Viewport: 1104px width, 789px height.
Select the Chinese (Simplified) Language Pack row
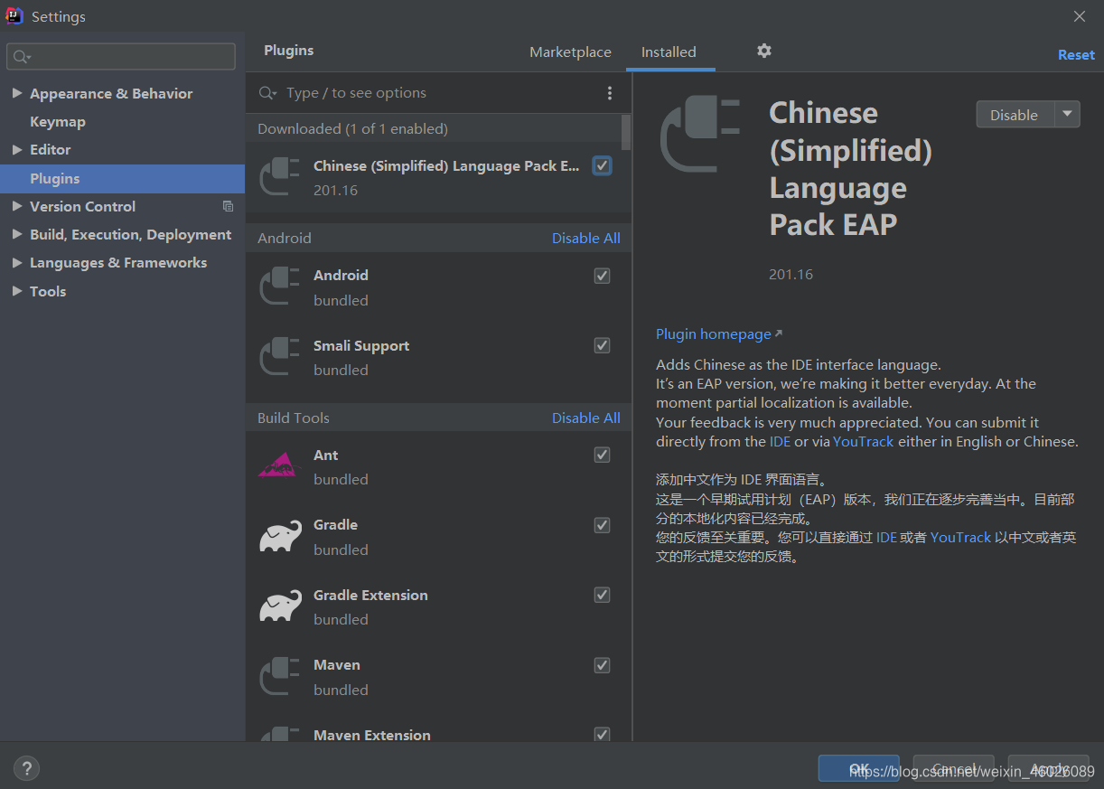pyautogui.click(x=434, y=177)
